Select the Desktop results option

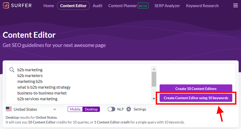point(91,109)
